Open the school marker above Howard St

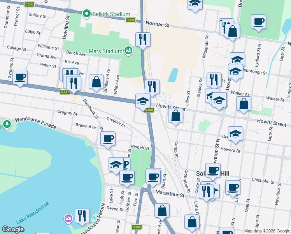[235, 135]
